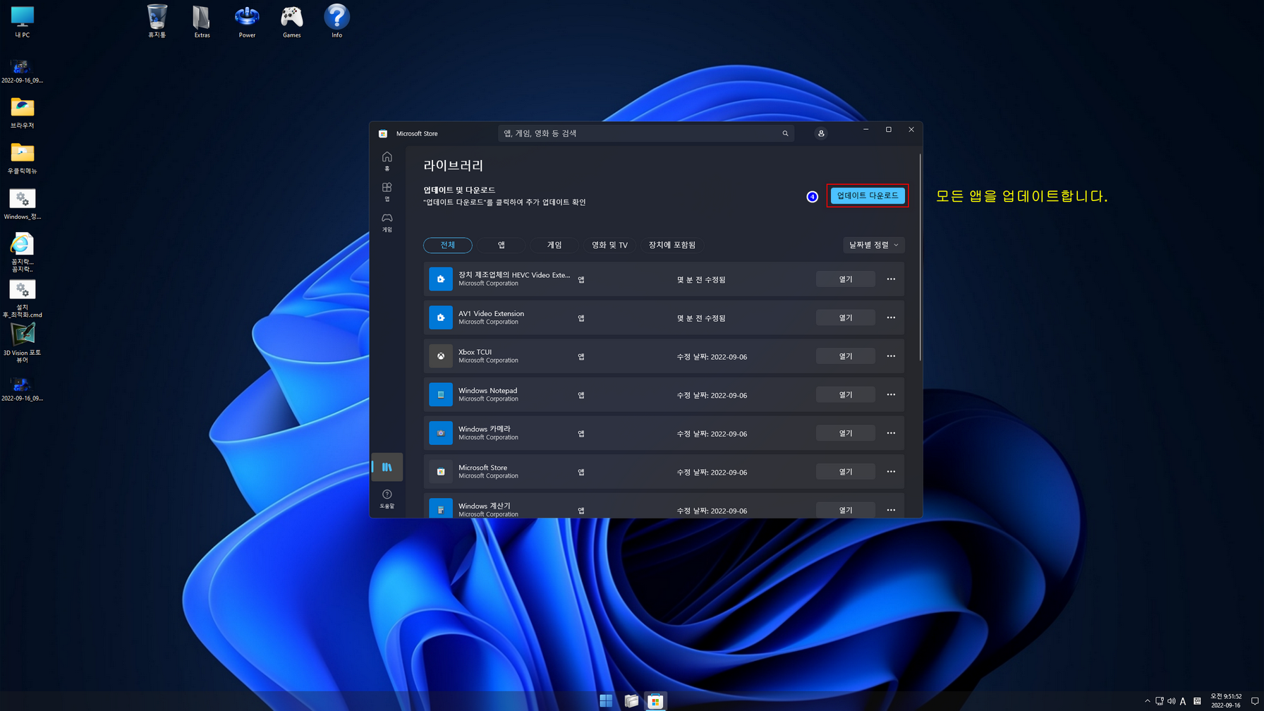Viewport: 1264px width, 711px height.
Task: Open more options for Microsoft Store row
Action: (891, 472)
